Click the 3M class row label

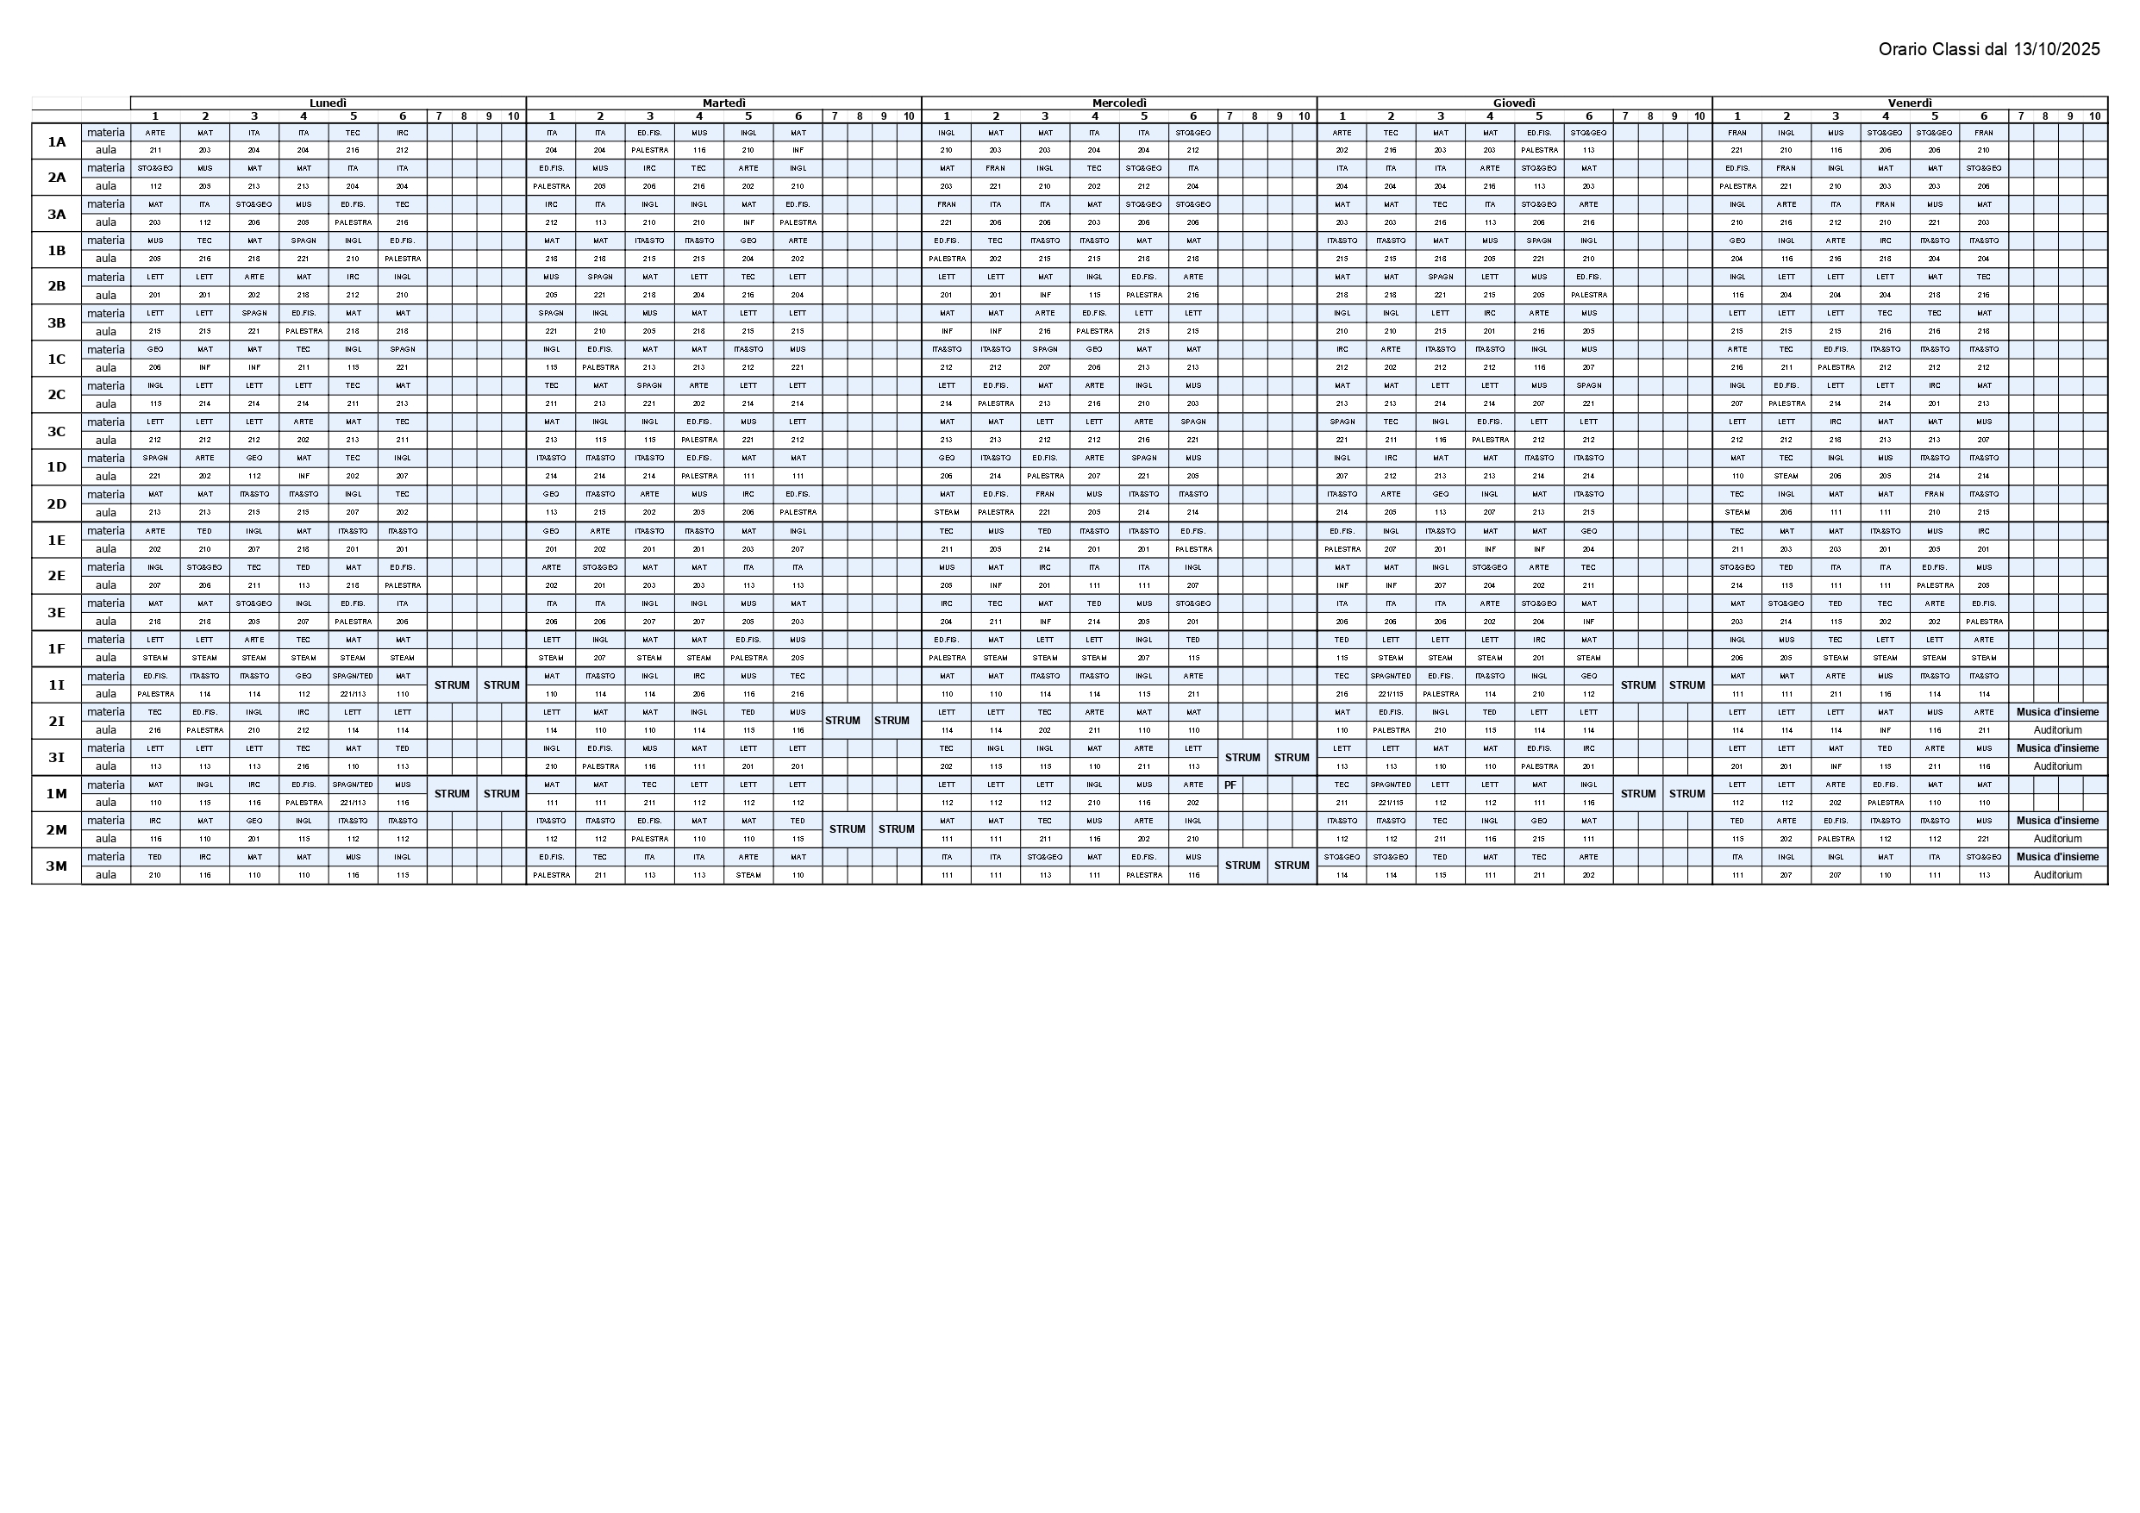pyautogui.click(x=57, y=866)
